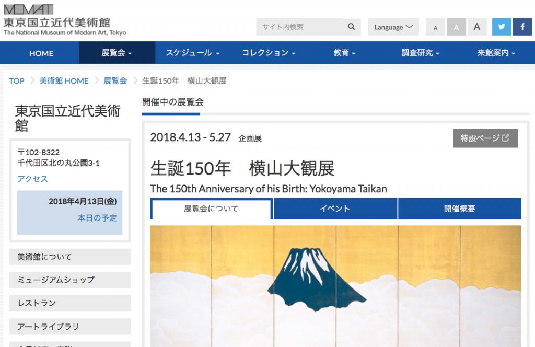Open ミュージアムショップ in the sidebar
This screenshot has height=347, width=535.
70,280
